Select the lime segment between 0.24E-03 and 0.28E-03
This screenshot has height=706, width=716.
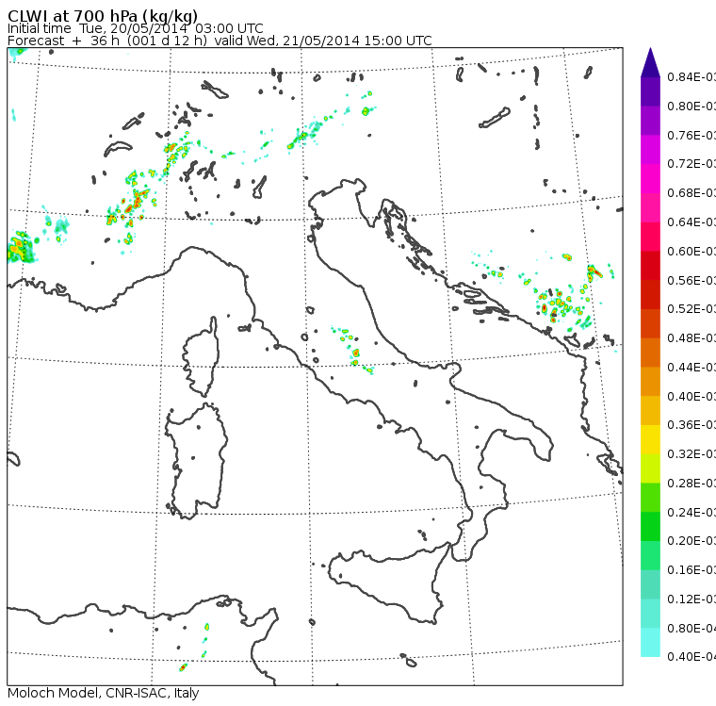click(x=650, y=498)
